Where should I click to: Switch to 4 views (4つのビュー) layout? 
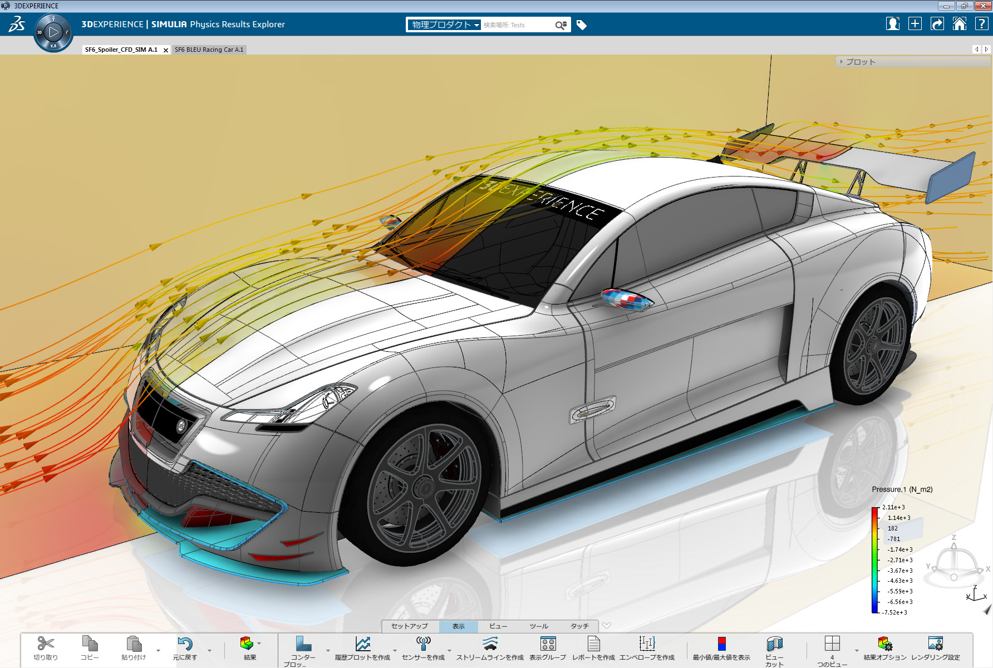coord(832,644)
